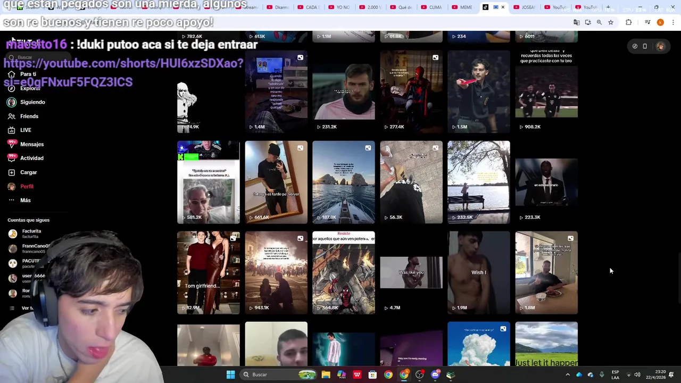This screenshot has width=681, height=383.
Task: Open the Friends section icon
Action: 12,116
